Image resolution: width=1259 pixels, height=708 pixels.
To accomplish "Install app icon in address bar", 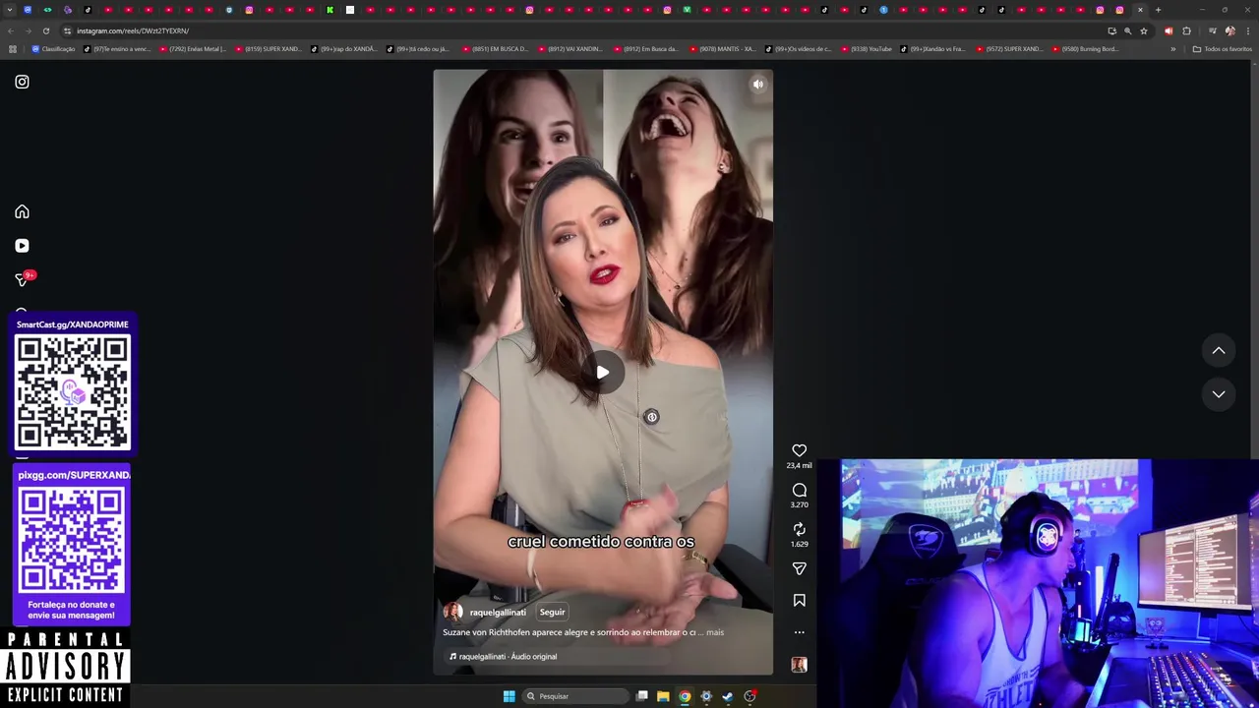I will pyautogui.click(x=1111, y=30).
